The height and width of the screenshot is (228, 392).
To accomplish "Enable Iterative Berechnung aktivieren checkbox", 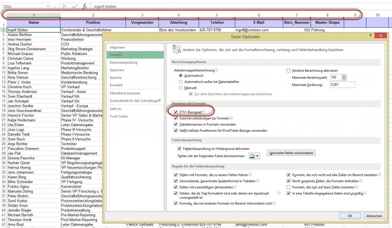I will 289,71.
